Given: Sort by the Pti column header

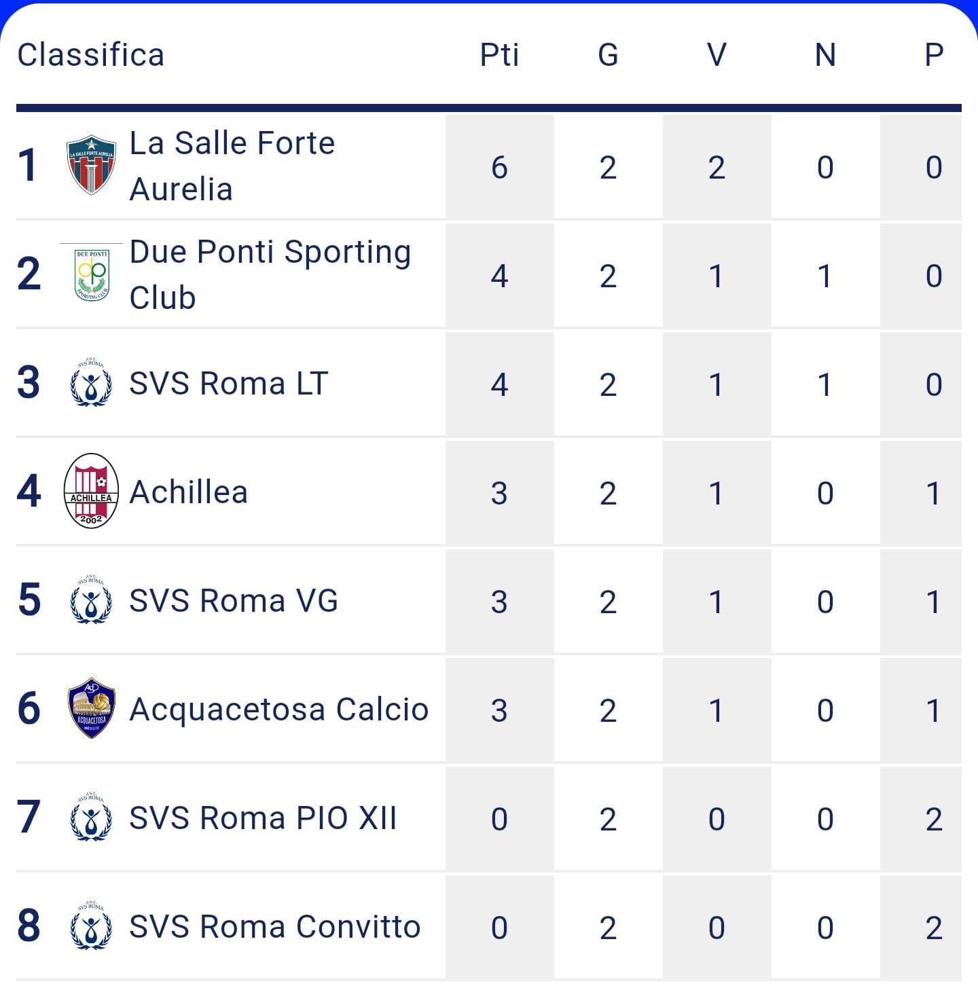Looking at the screenshot, I should pos(500,55).
